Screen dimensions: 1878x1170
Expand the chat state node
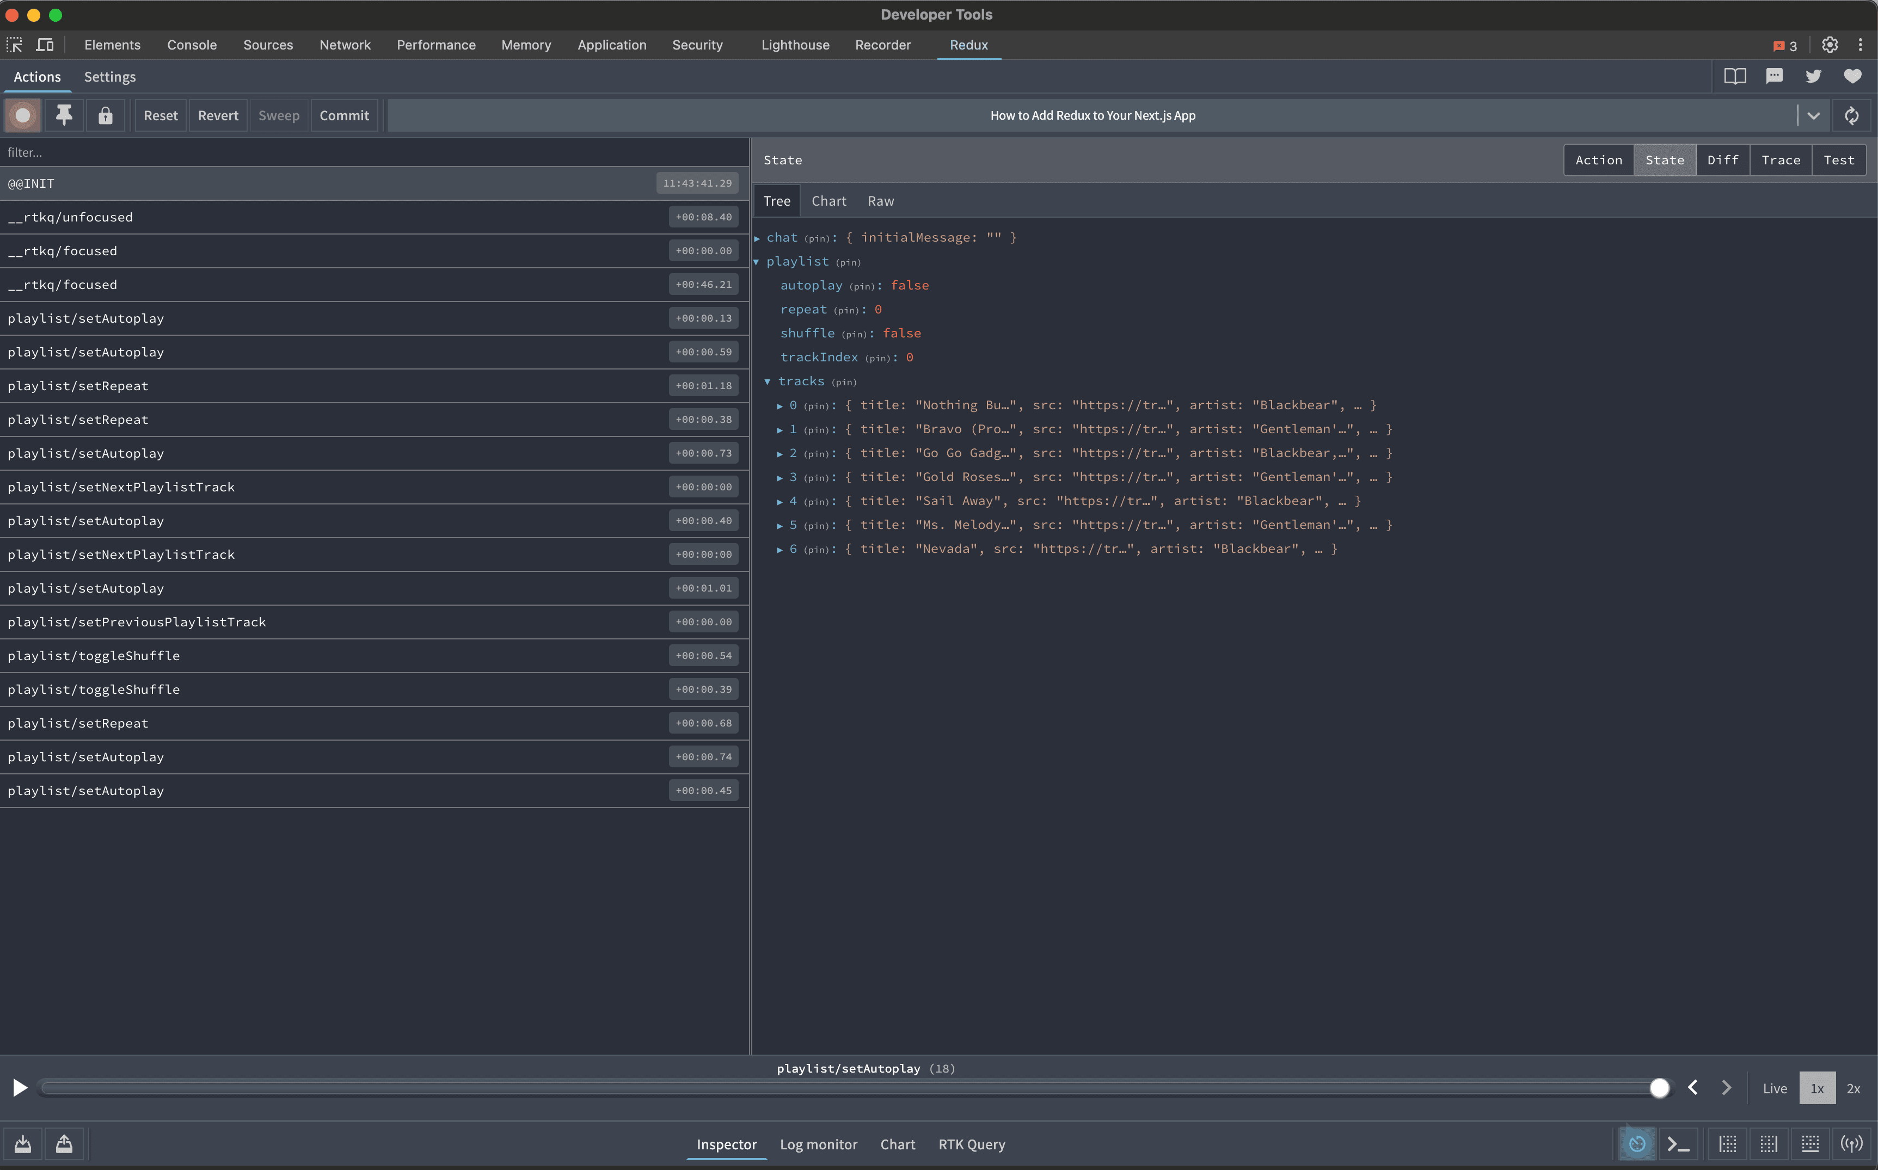[x=757, y=238]
